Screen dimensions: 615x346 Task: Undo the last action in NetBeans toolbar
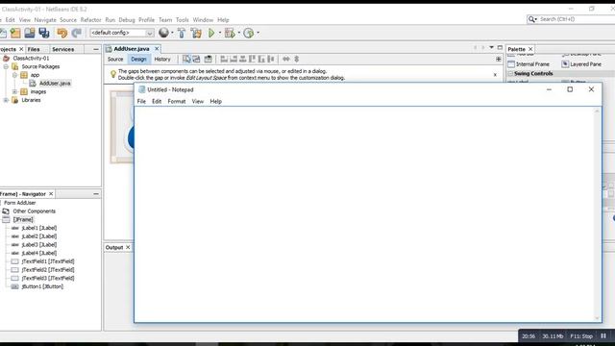coord(61,33)
